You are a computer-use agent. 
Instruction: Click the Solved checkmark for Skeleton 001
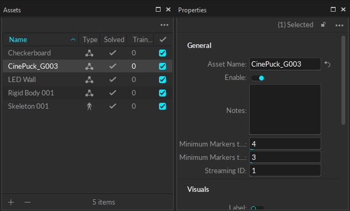click(x=113, y=106)
